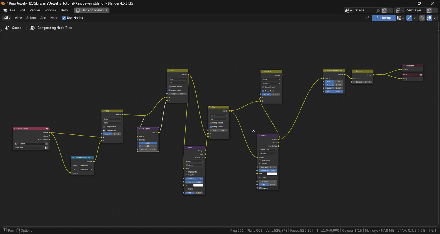440x234 pixels.
Task: Click the Scene browse icon dropdown
Action: pyautogui.click(x=349, y=10)
